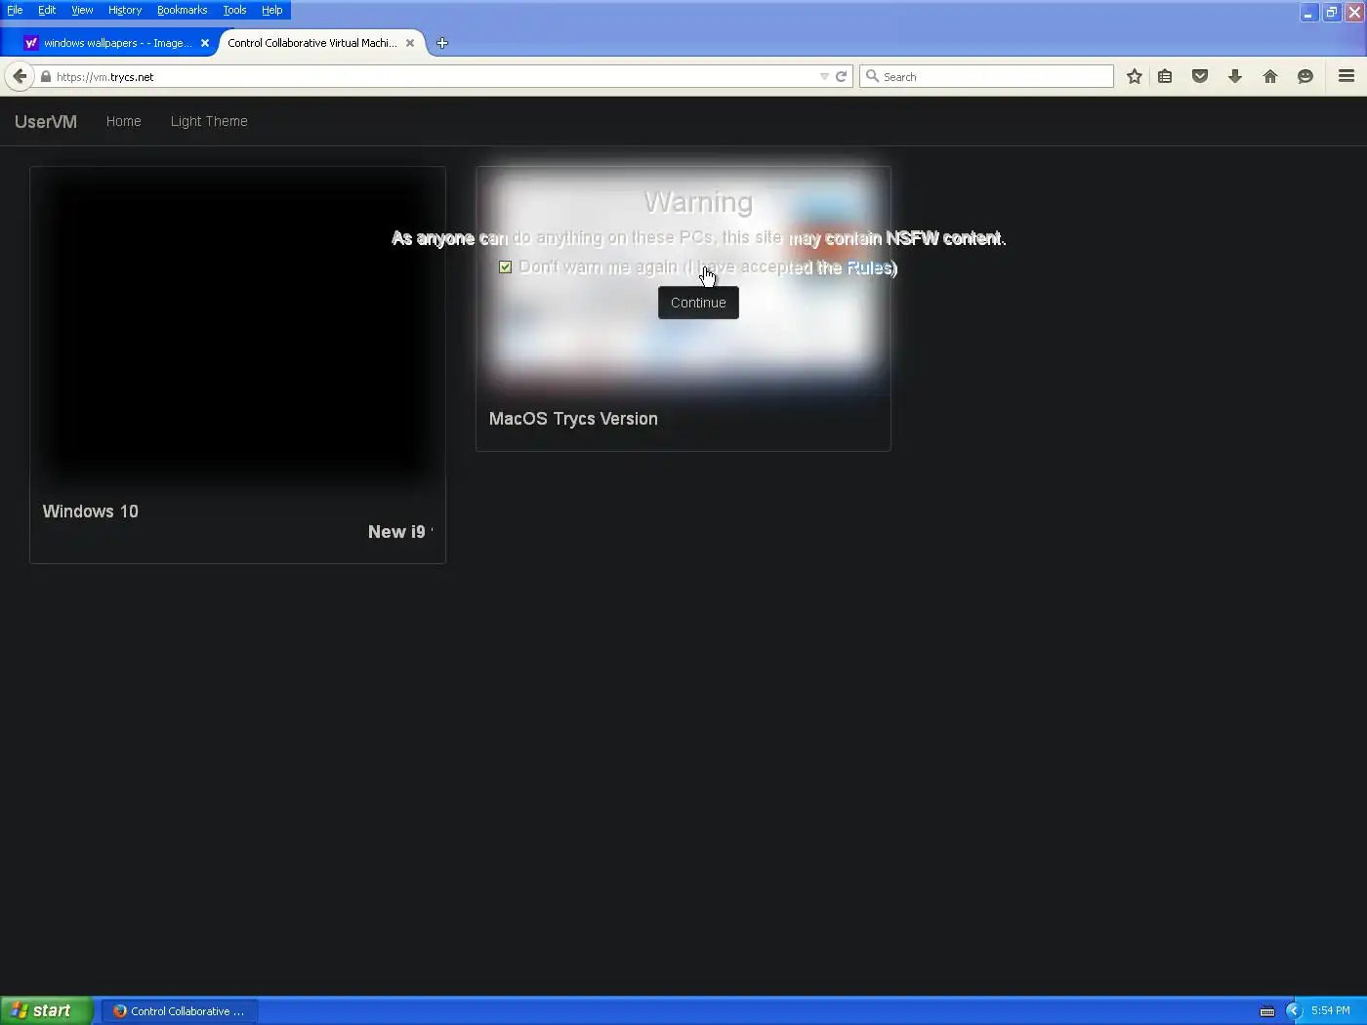
Task: Click the browser Back arrow button
Action: click(x=20, y=76)
